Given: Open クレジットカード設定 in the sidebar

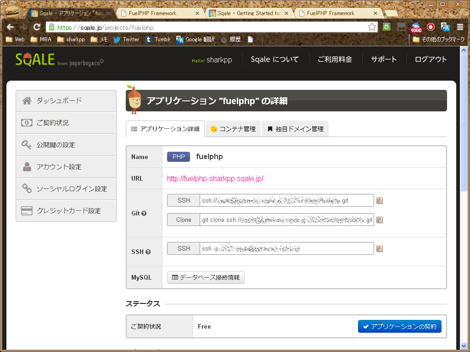Looking at the screenshot, I should tap(66, 211).
